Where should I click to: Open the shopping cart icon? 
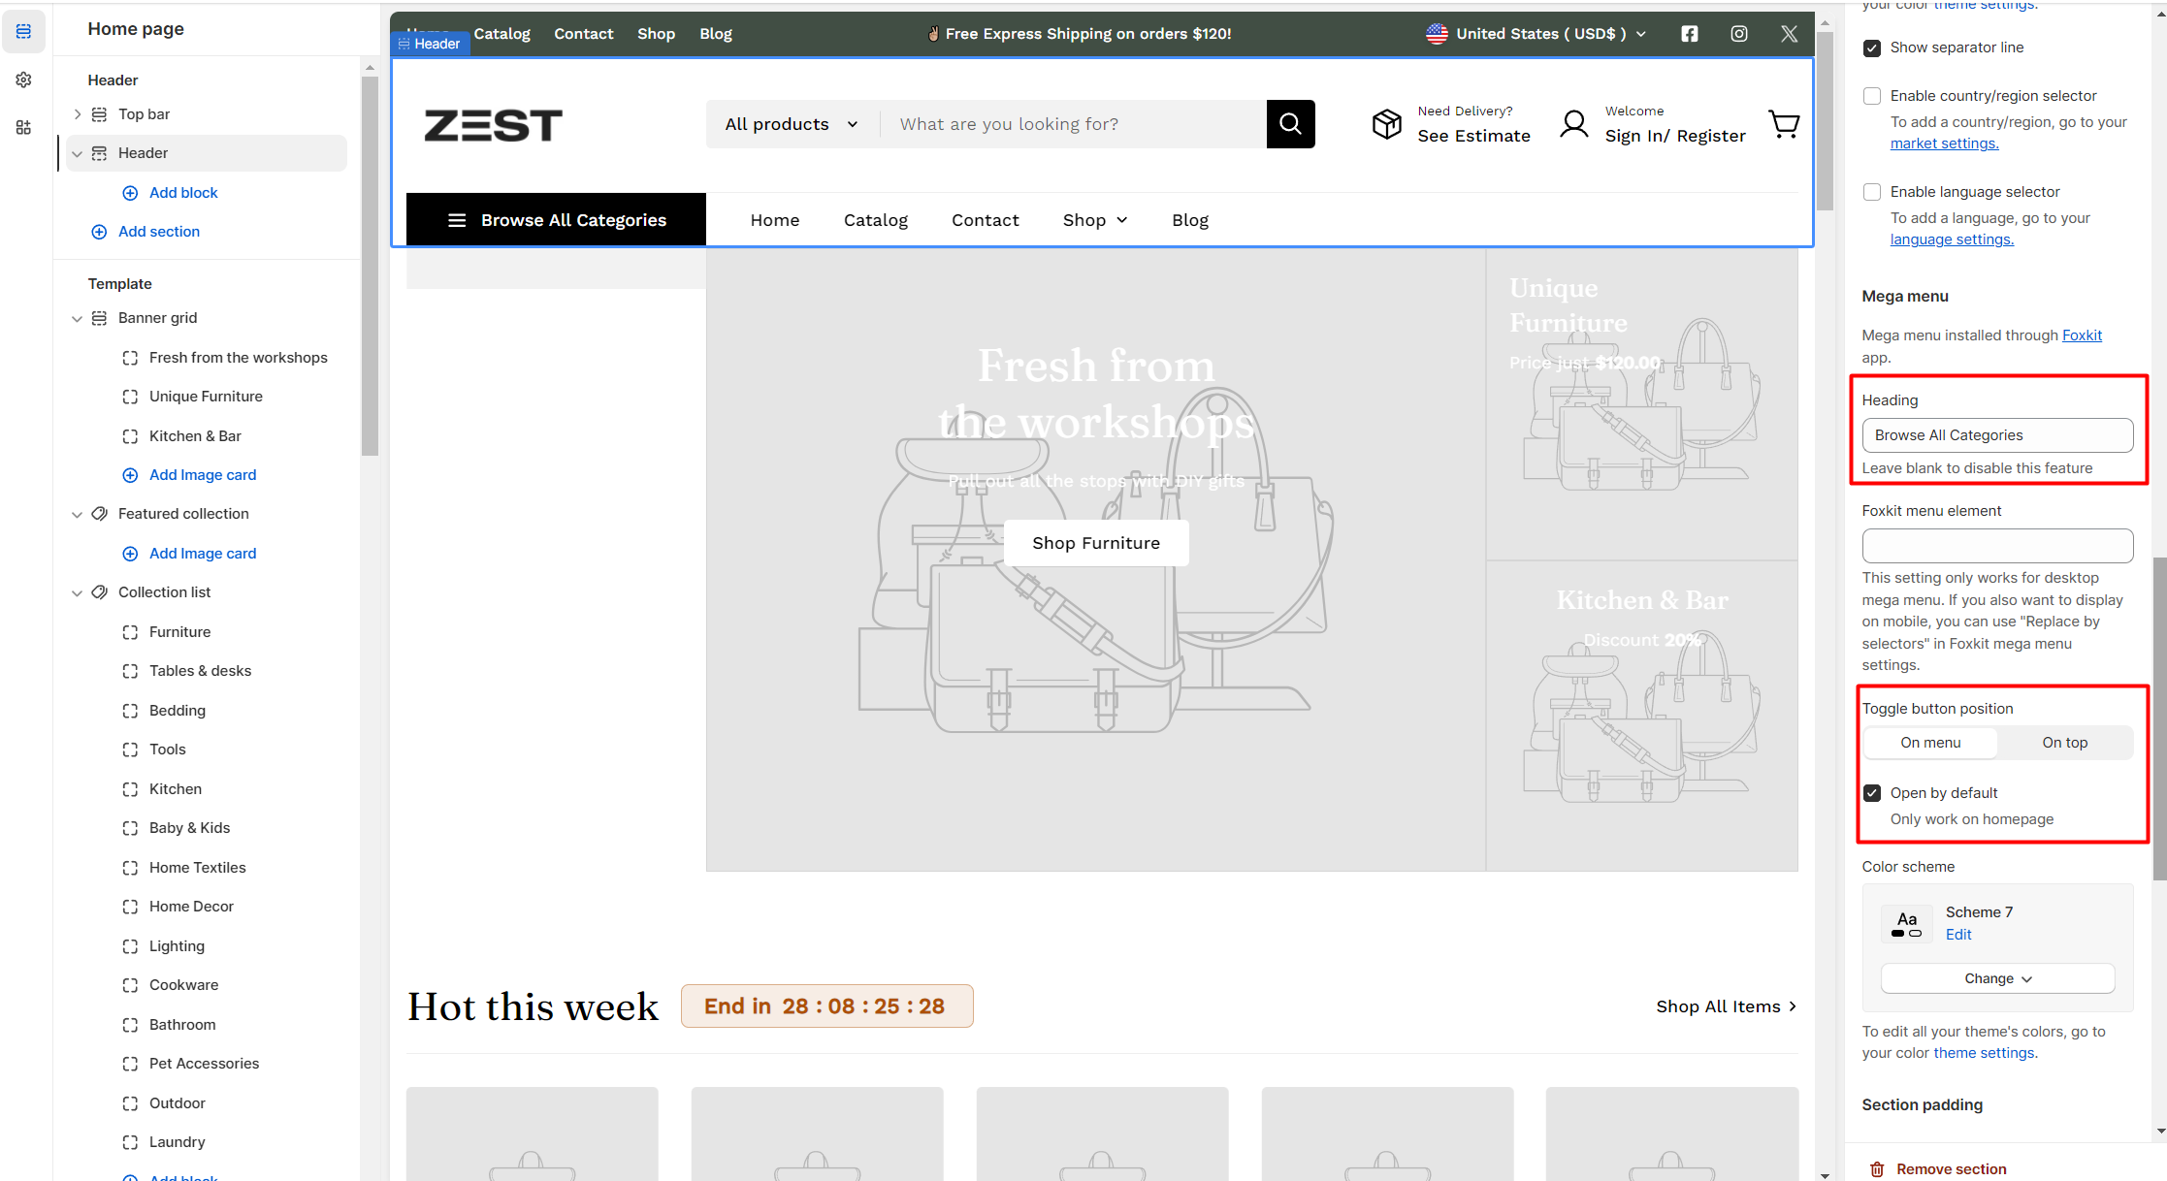point(1784,124)
